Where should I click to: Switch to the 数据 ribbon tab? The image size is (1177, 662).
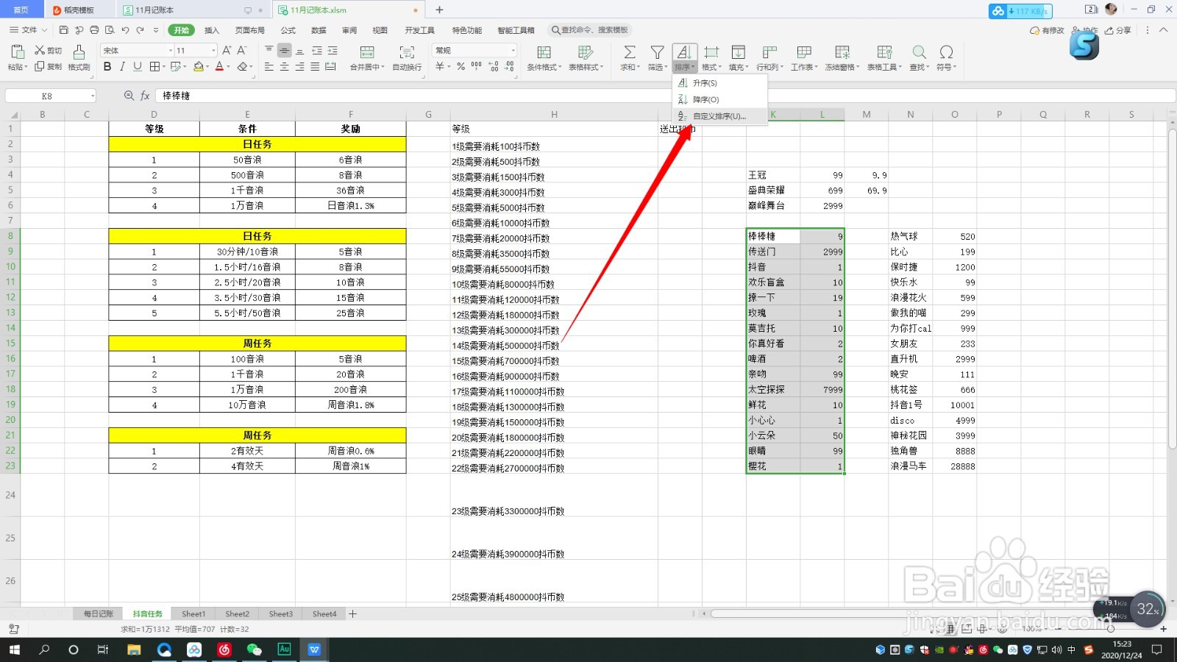pyautogui.click(x=318, y=30)
